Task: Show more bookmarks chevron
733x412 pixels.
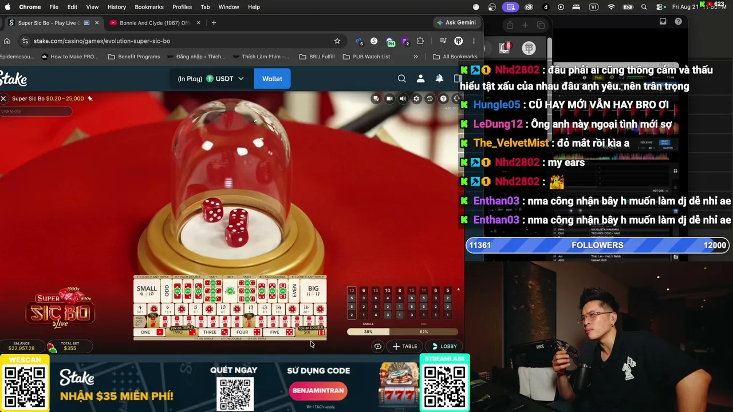Action: (x=416, y=57)
